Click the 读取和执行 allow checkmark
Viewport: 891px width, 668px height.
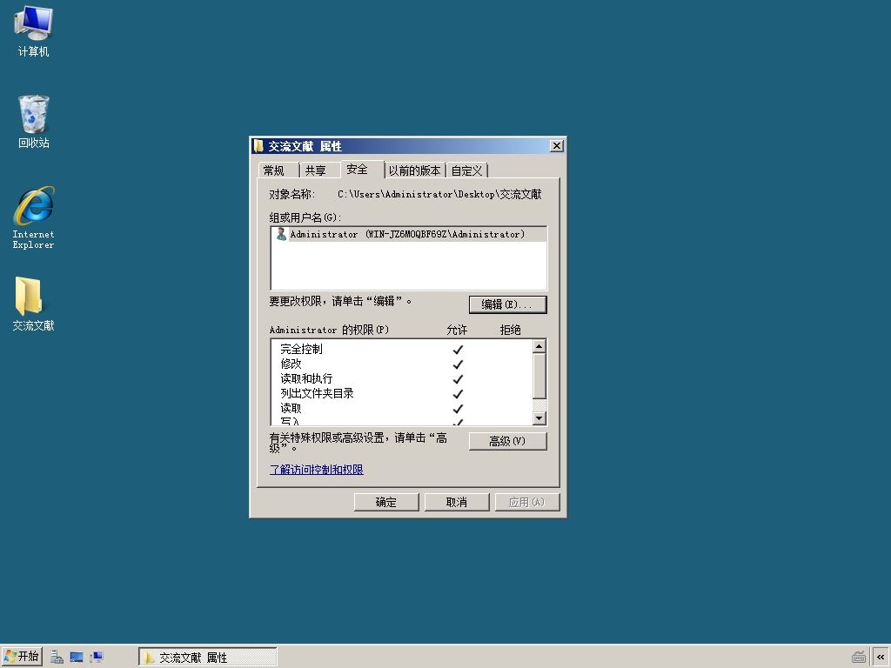click(458, 379)
